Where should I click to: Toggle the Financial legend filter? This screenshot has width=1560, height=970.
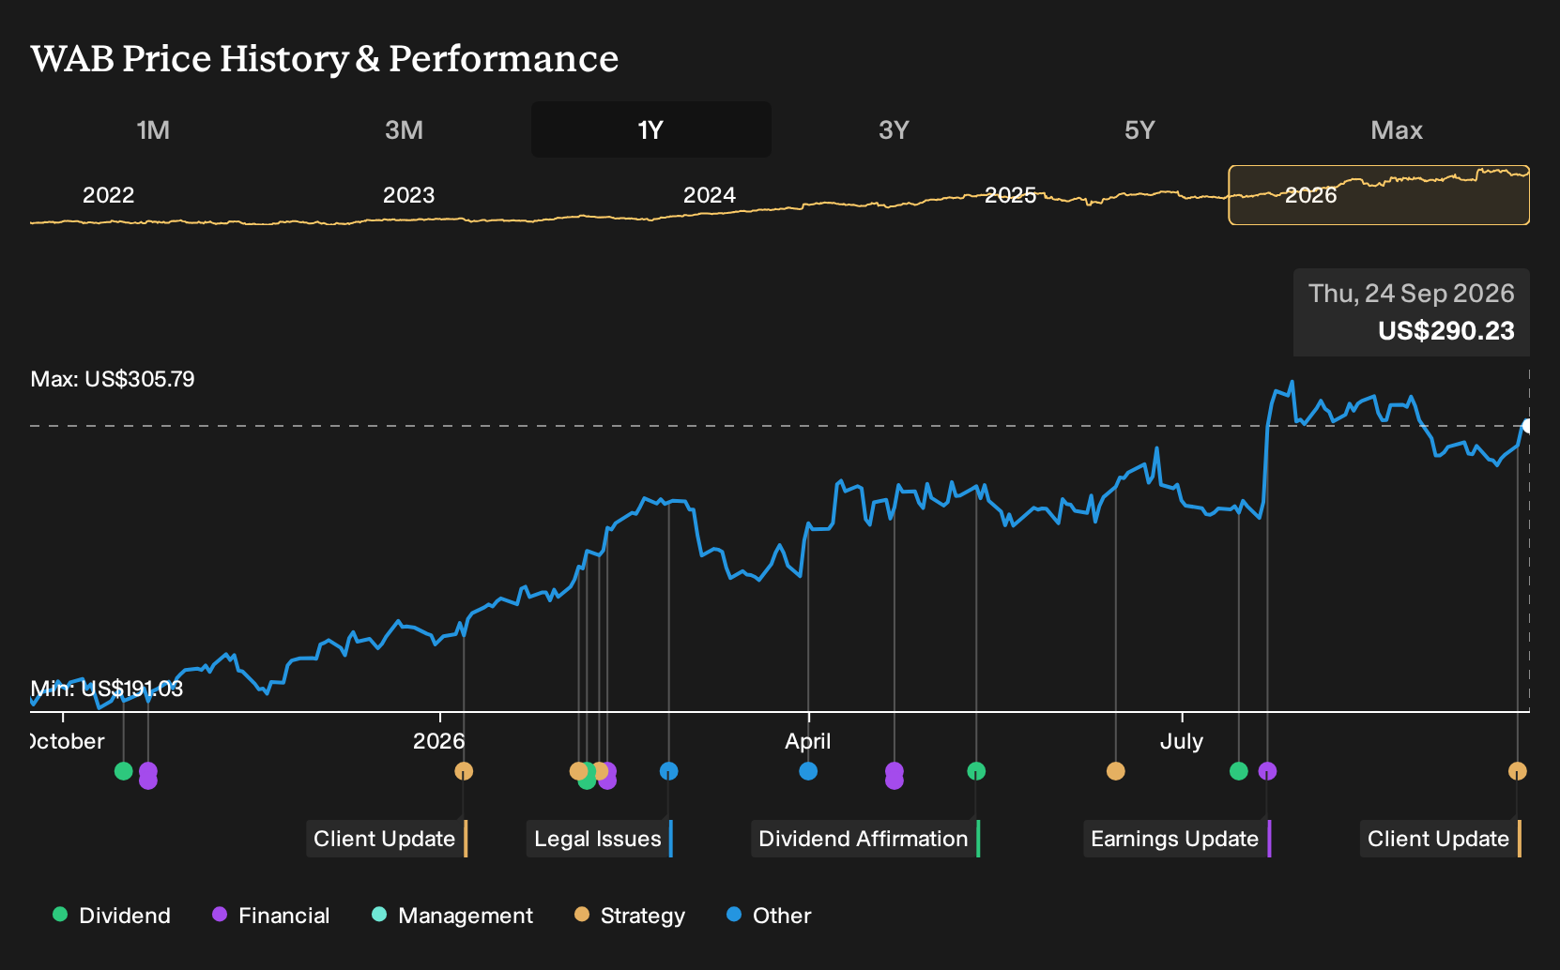[271, 915]
